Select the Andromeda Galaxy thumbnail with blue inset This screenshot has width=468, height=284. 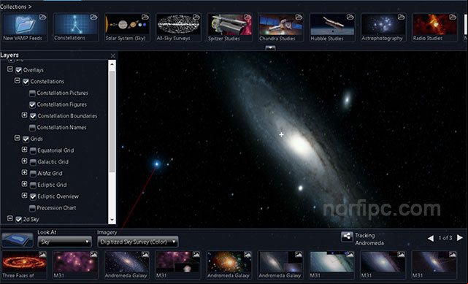280,265
